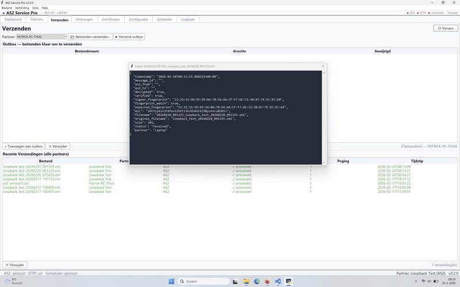Refresh the list with Ververs
The width and height of the screenshot is (460, 287).
(x=446, y=28)
